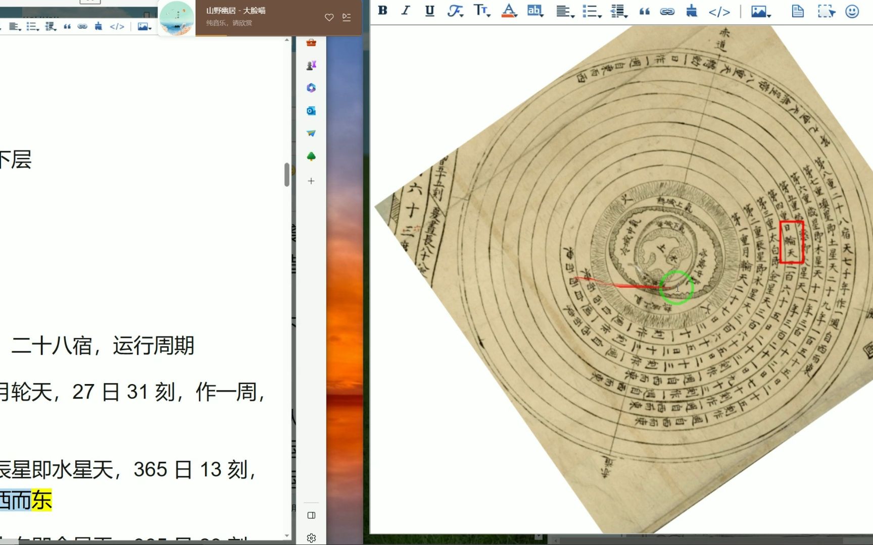873x545 pixels.
Task: Click scroll-down arrow of left document
Action: (x=287, y=535)
